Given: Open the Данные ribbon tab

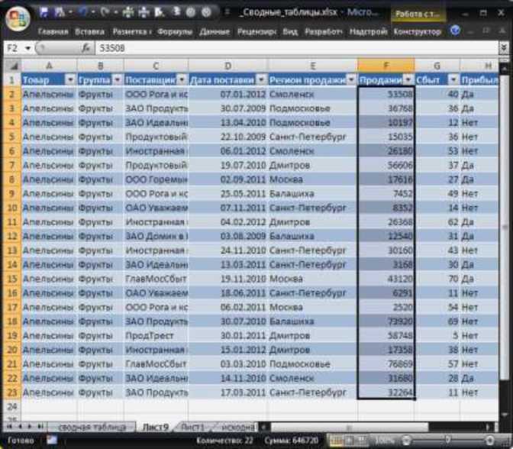Looking at the screenshot, I should coord(215,32).
